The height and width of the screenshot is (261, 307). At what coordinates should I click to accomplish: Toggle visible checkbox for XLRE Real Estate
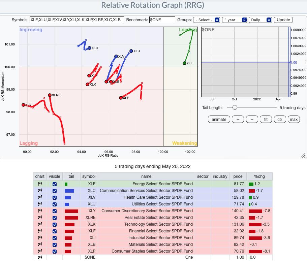pos(55,218)
